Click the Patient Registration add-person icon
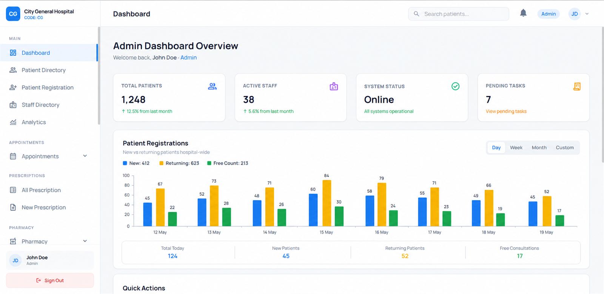The image size is (604, 294). pyautogui.click(x=13, y=87)
